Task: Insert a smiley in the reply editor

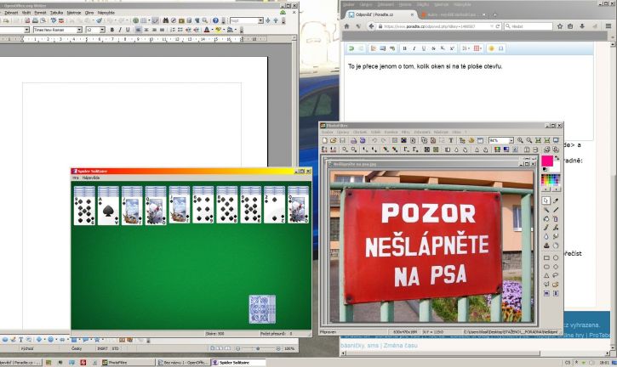Action: point(491,48)
